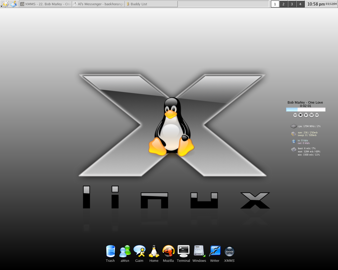Click the RAM memory module icon
Viewport: 338px width, 270px height.
tap(294, 134)
